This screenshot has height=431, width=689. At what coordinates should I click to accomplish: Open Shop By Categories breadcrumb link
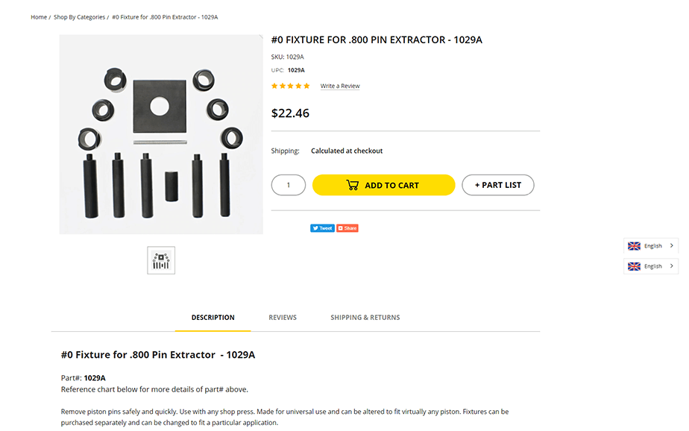[79, 17]
